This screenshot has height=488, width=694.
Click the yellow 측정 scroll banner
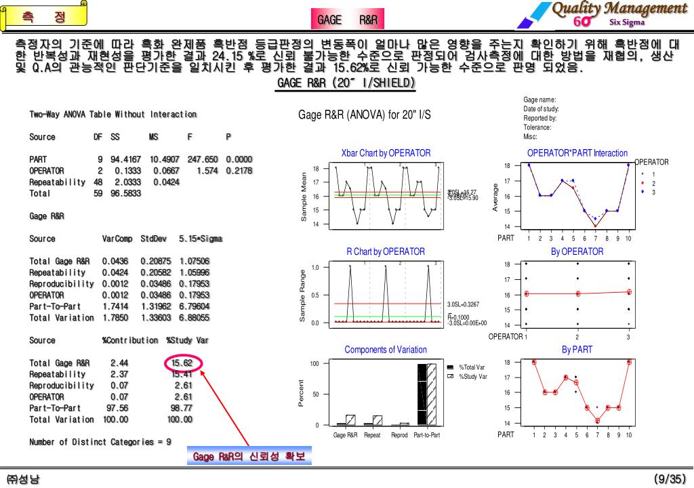43,16
